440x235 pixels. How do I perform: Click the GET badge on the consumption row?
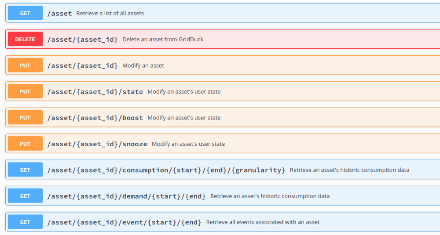click(25, 170)
